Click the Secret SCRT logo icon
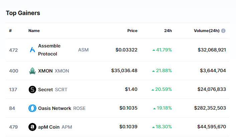Image resolution: width=236 pixels, height=138 pixels. point(32,90)
